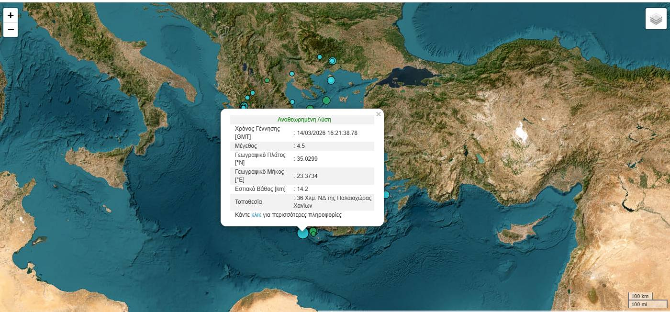Click the magnitude value 4.5 in popup
The width and height of the screenshot is (670, 312).
click(x=301, y=145)
